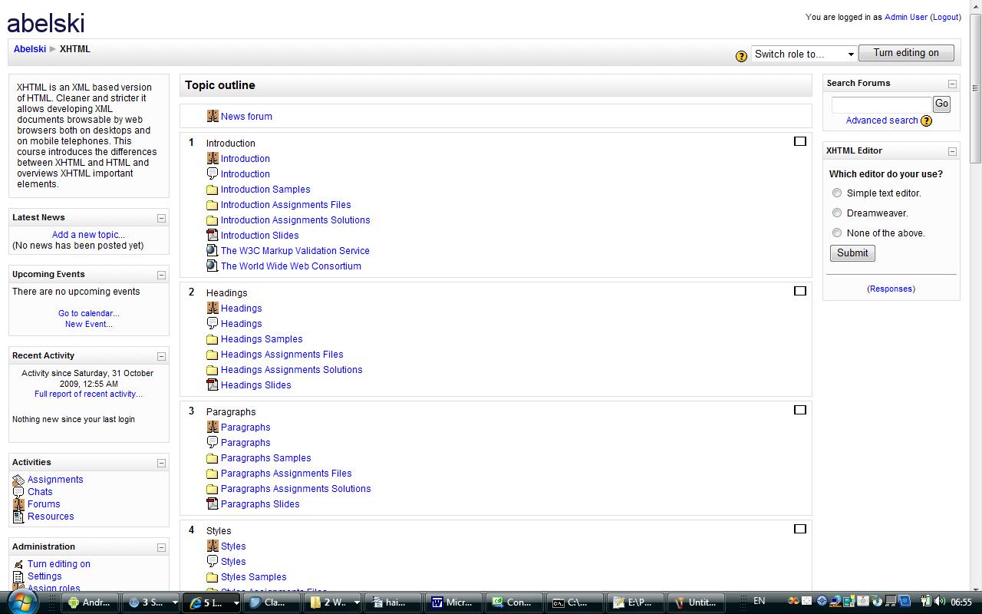Click the Paragraphs forum icon
Viewport: 982px width, 614px height.
(213, 427)
